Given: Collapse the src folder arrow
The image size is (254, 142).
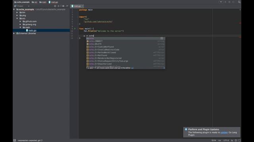Looking at the screenshot, I should (17, 19).
